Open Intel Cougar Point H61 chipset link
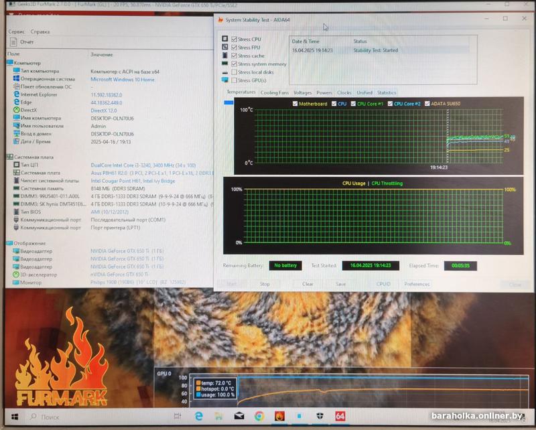Screen dimensions: 536x430 pyautogui.click(x=133, y=181)
